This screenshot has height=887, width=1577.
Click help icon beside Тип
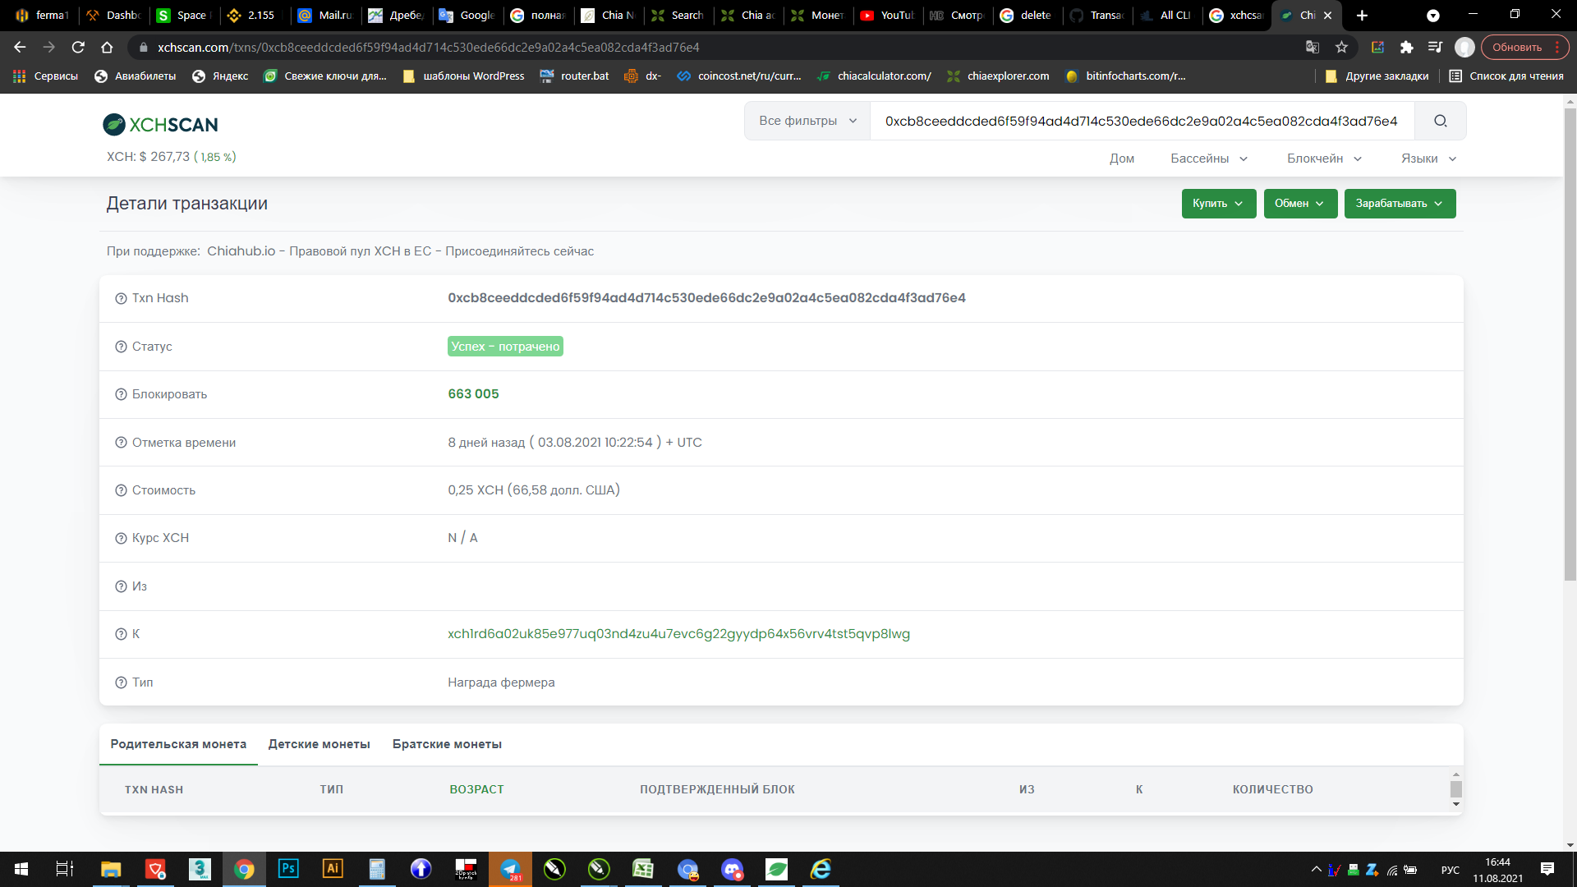[121, 682]
